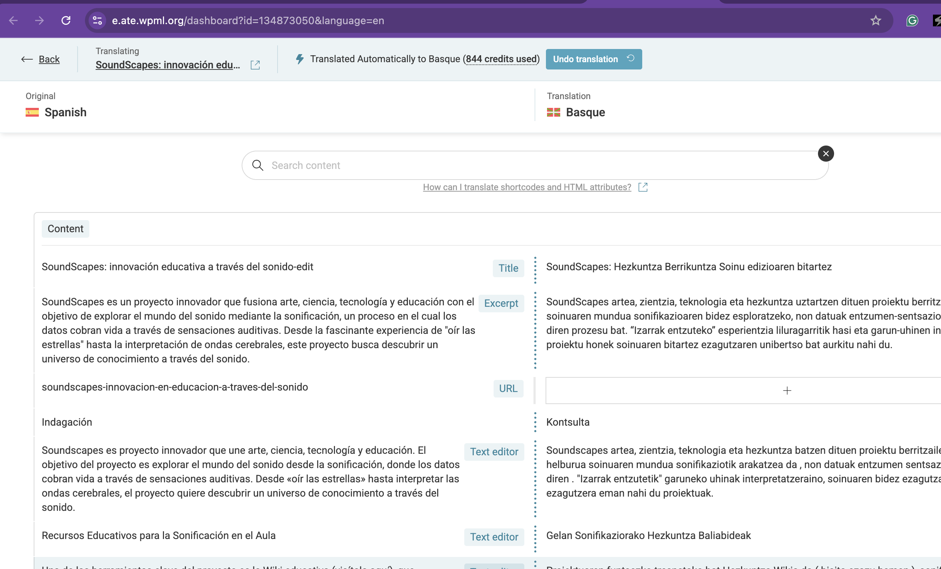Click the address bar URL

[248, 20]
